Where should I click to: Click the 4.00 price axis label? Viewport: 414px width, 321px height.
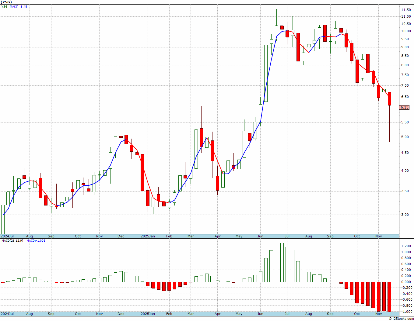pos(405,171)
